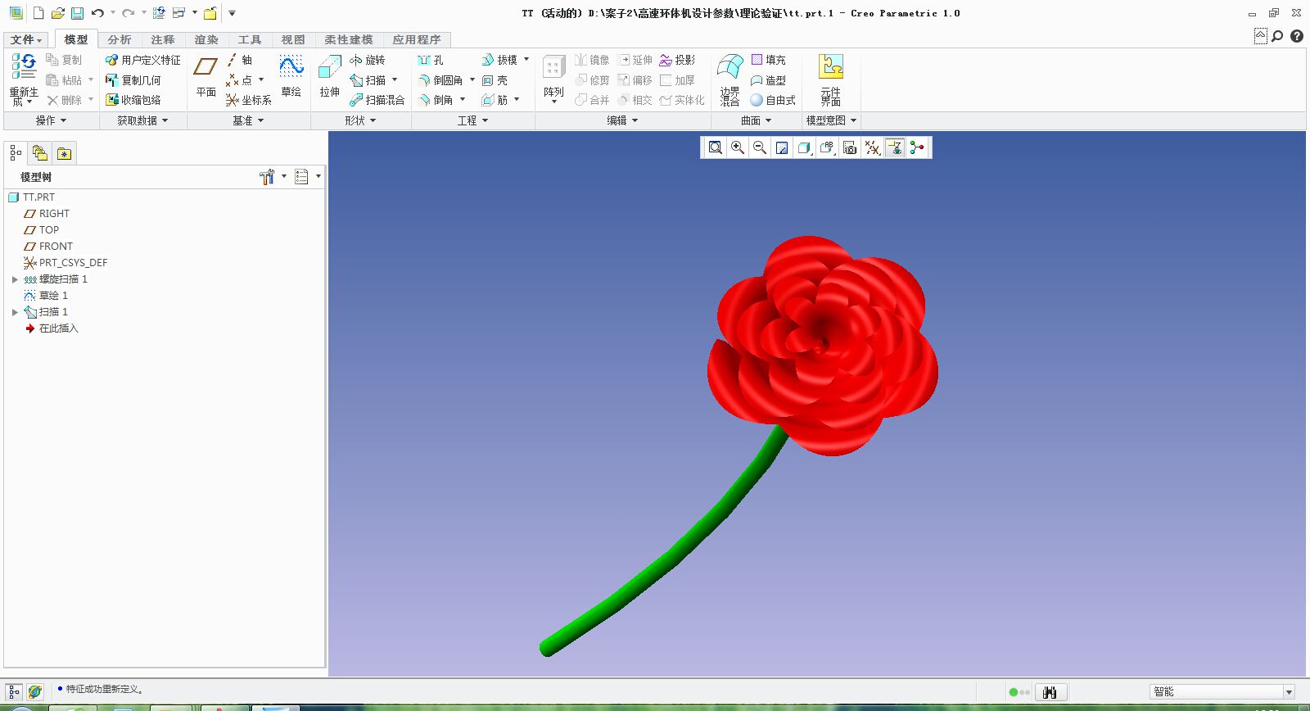This screenshot has height=711, width=1310.
Task: Switch to the 分析 ribbon tab
Action: (120, 39)
